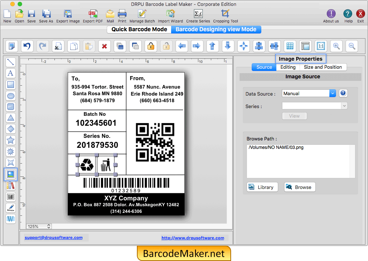Image resolution: width=368 pixels, height=261 pixels.
Task: Move the object down with the arrow
Action: pyautogui.click(x=228, y=46)
